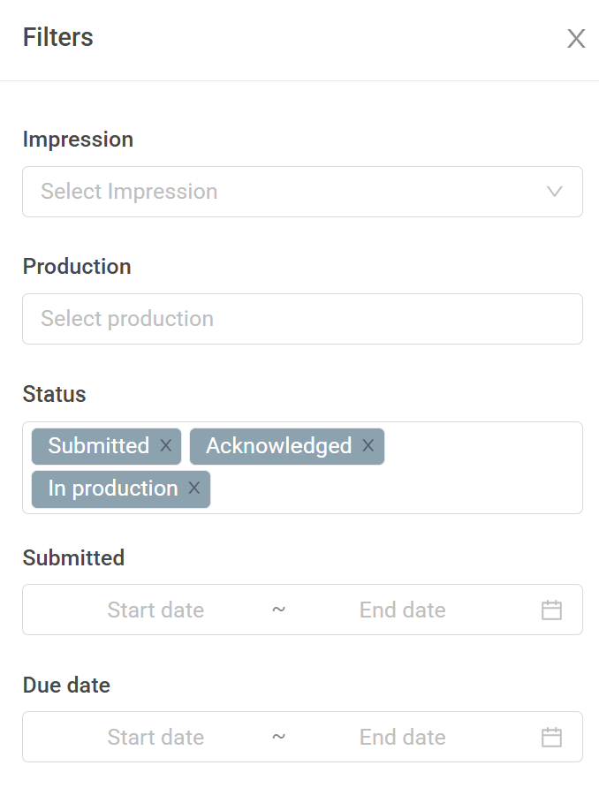Open the Select production field
The height and width of the screenshot is (788, 599).
[x=302, y=319]
